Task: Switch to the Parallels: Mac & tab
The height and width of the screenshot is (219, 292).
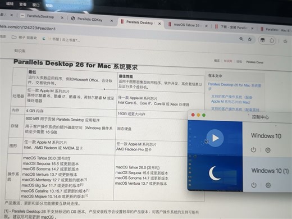Action: (x=277, y=29)
